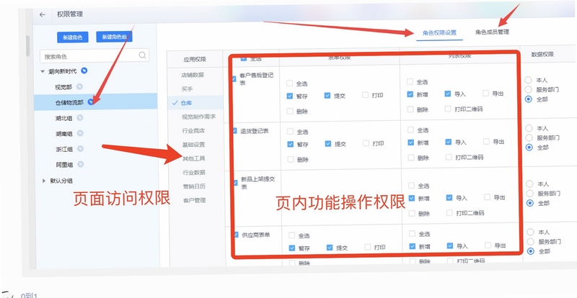Click the gray badge icon next to 视觉部
This screenshot has width=577, height=298.
click(79, 86)
